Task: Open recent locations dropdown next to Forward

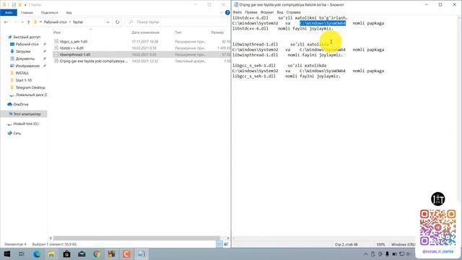Action: point(22,22)
